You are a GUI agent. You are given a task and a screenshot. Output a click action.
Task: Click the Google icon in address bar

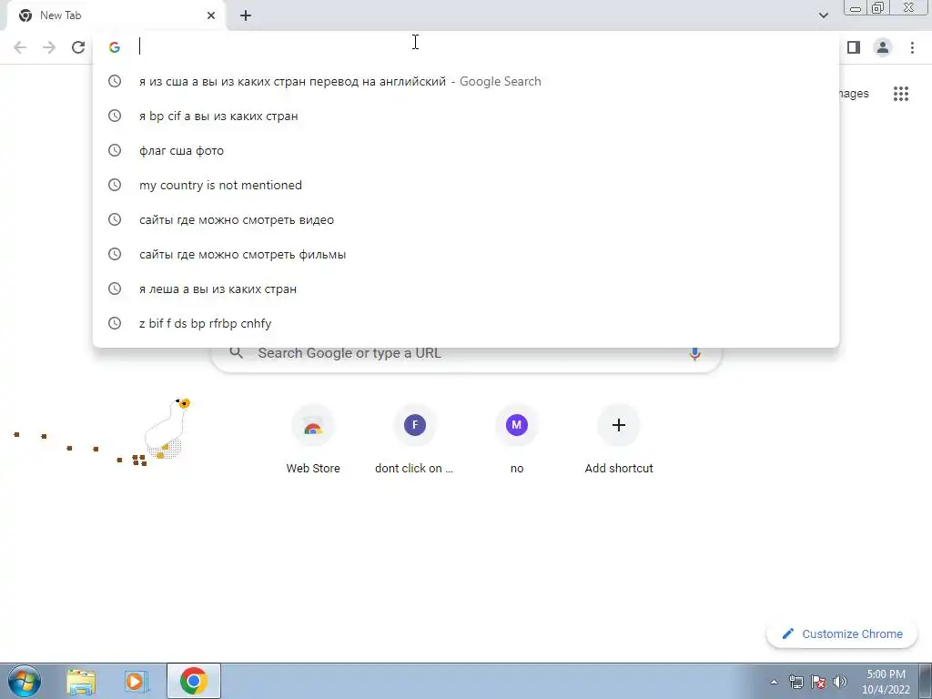[x=114, y=47]
